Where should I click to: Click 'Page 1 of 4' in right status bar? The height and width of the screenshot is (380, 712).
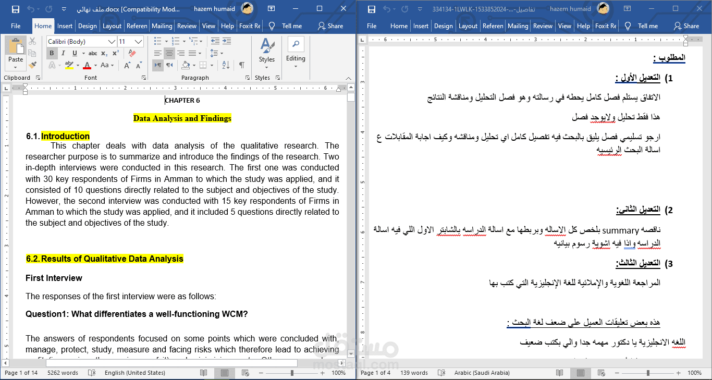(375, 373)
